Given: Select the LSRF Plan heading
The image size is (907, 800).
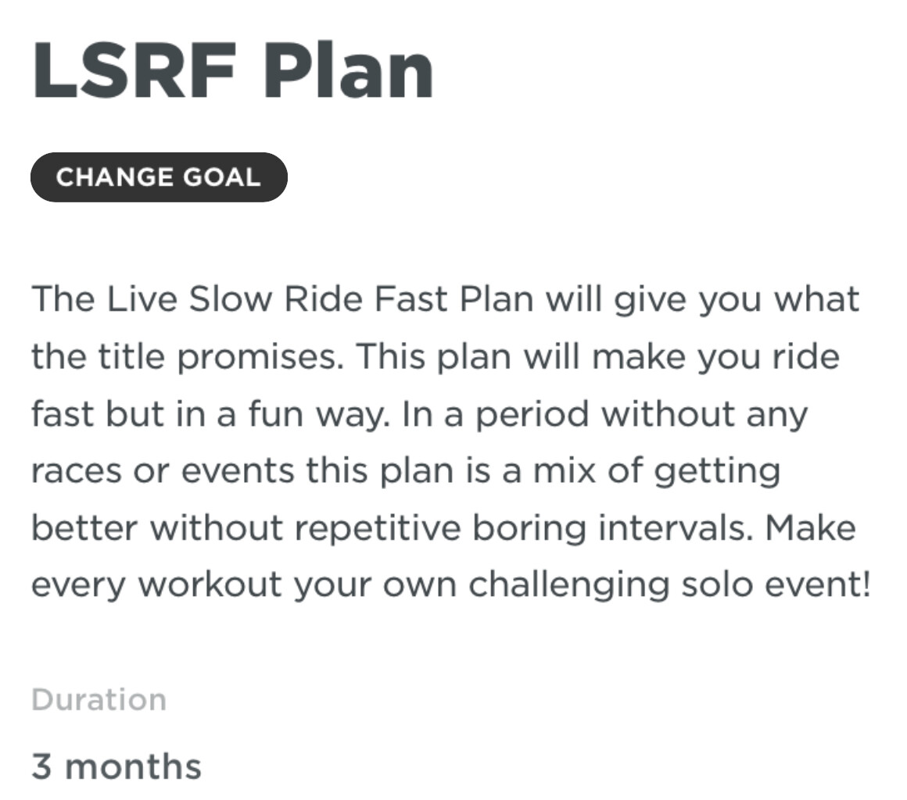Looking at the screenshot, I should (x=232, y=72).
